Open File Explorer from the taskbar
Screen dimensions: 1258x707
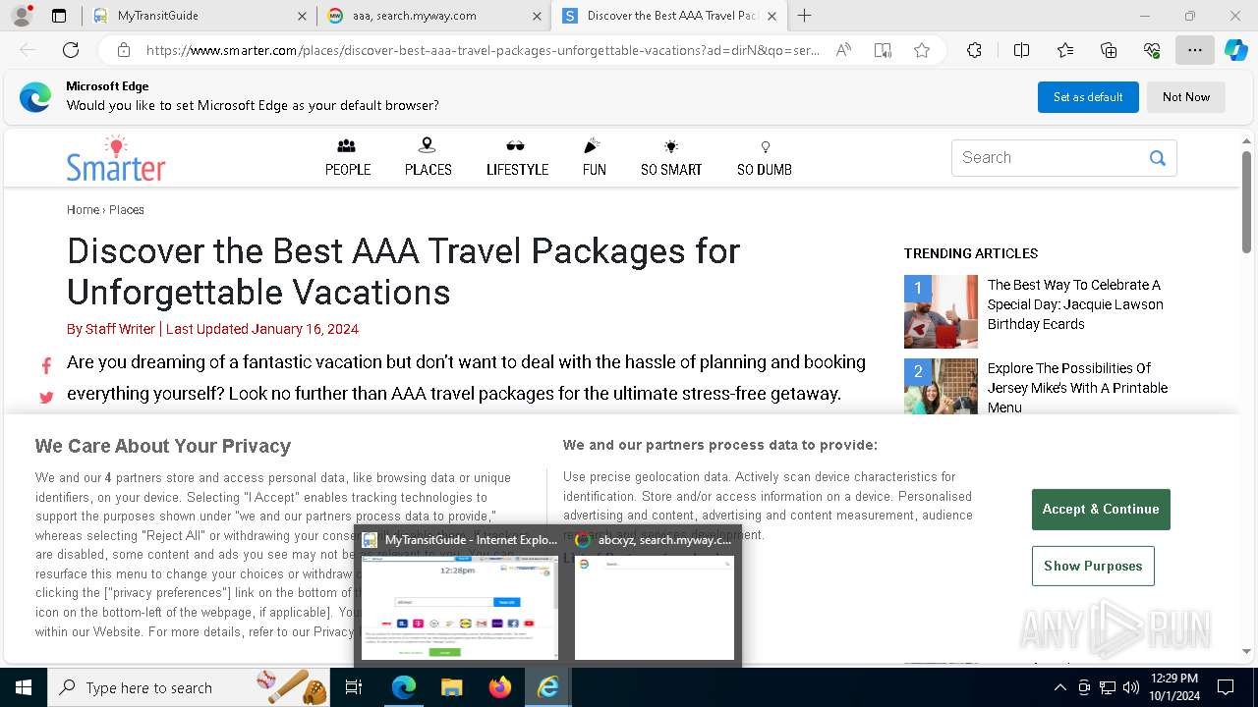(451, 687)
